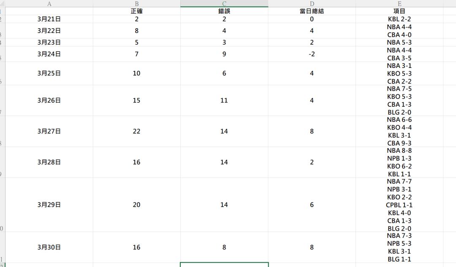This screenshot has width=456, height=267.
Task: Select cell containing CBA 3-5
Action: coord(399,54)
